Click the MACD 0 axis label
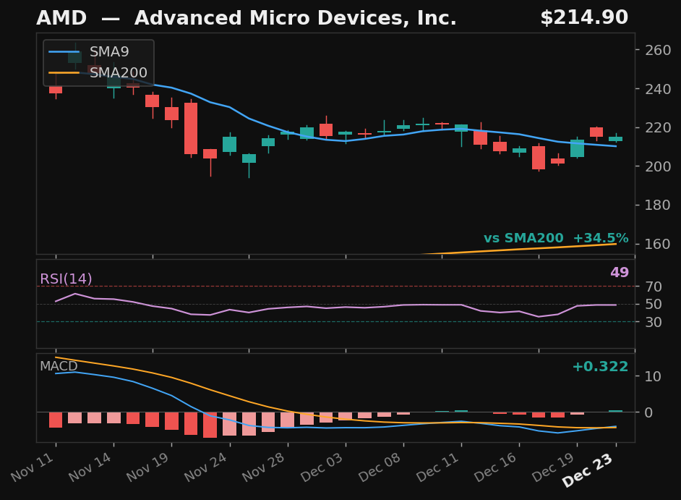Viewport: 681px width, 500px height. pos(649,412)
